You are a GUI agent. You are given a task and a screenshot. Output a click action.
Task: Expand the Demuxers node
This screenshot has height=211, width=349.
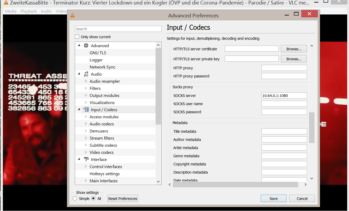point(86,131)
